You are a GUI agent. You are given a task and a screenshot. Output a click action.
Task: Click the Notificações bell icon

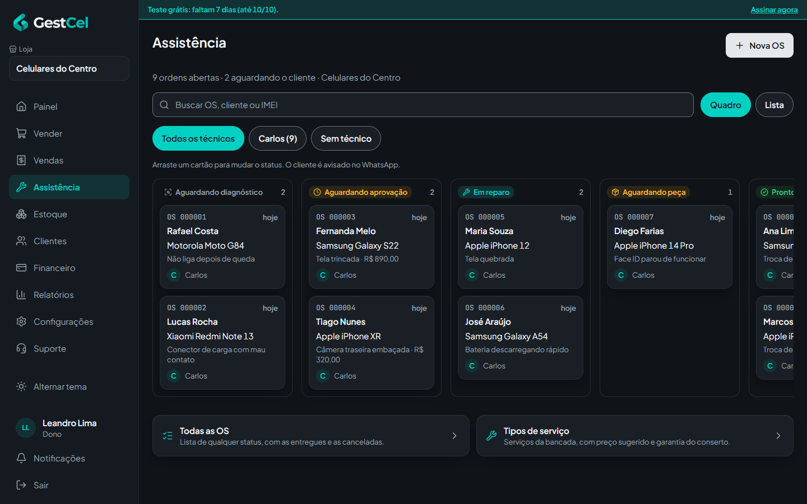(21, 458)
